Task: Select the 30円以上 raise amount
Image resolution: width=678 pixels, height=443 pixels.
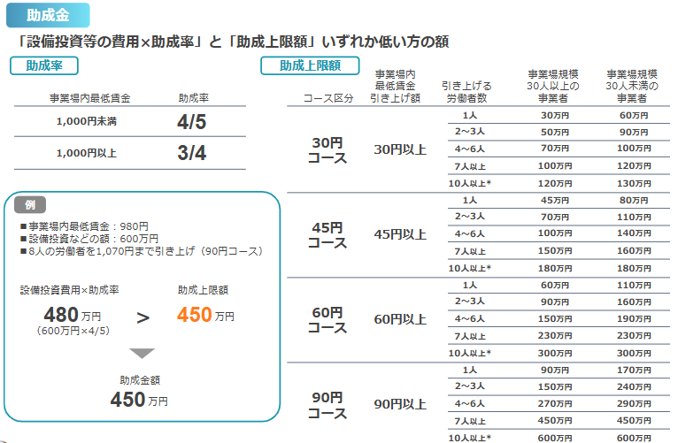Action: coord(400,149)
